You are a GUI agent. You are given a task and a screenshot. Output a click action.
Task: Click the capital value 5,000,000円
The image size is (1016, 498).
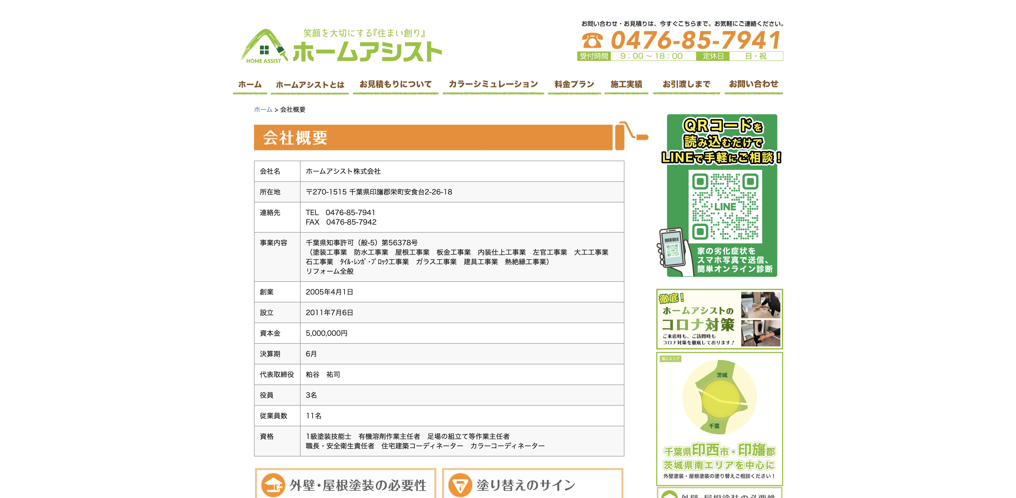point(326,333)
